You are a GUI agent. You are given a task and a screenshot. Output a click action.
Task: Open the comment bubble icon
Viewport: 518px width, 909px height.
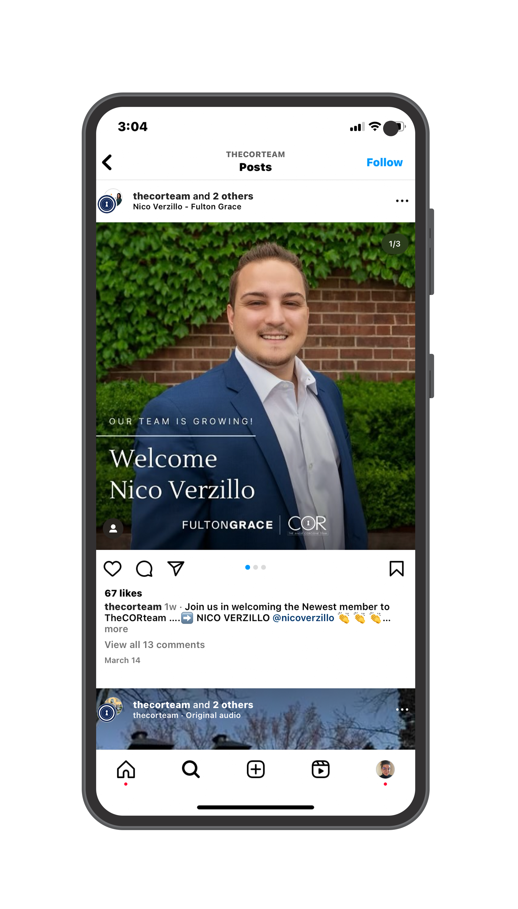[x=144, y=568]
